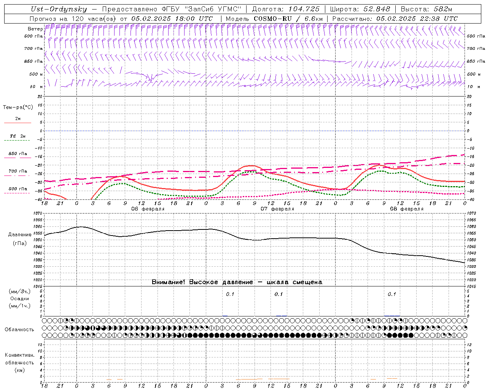Click the 'Давление' pressure panel label

(x=20, y=235)
